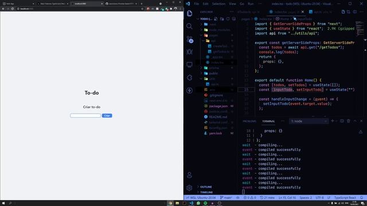The image size is (367, 206).
Task: Open the Go menu
Action: 242,4
